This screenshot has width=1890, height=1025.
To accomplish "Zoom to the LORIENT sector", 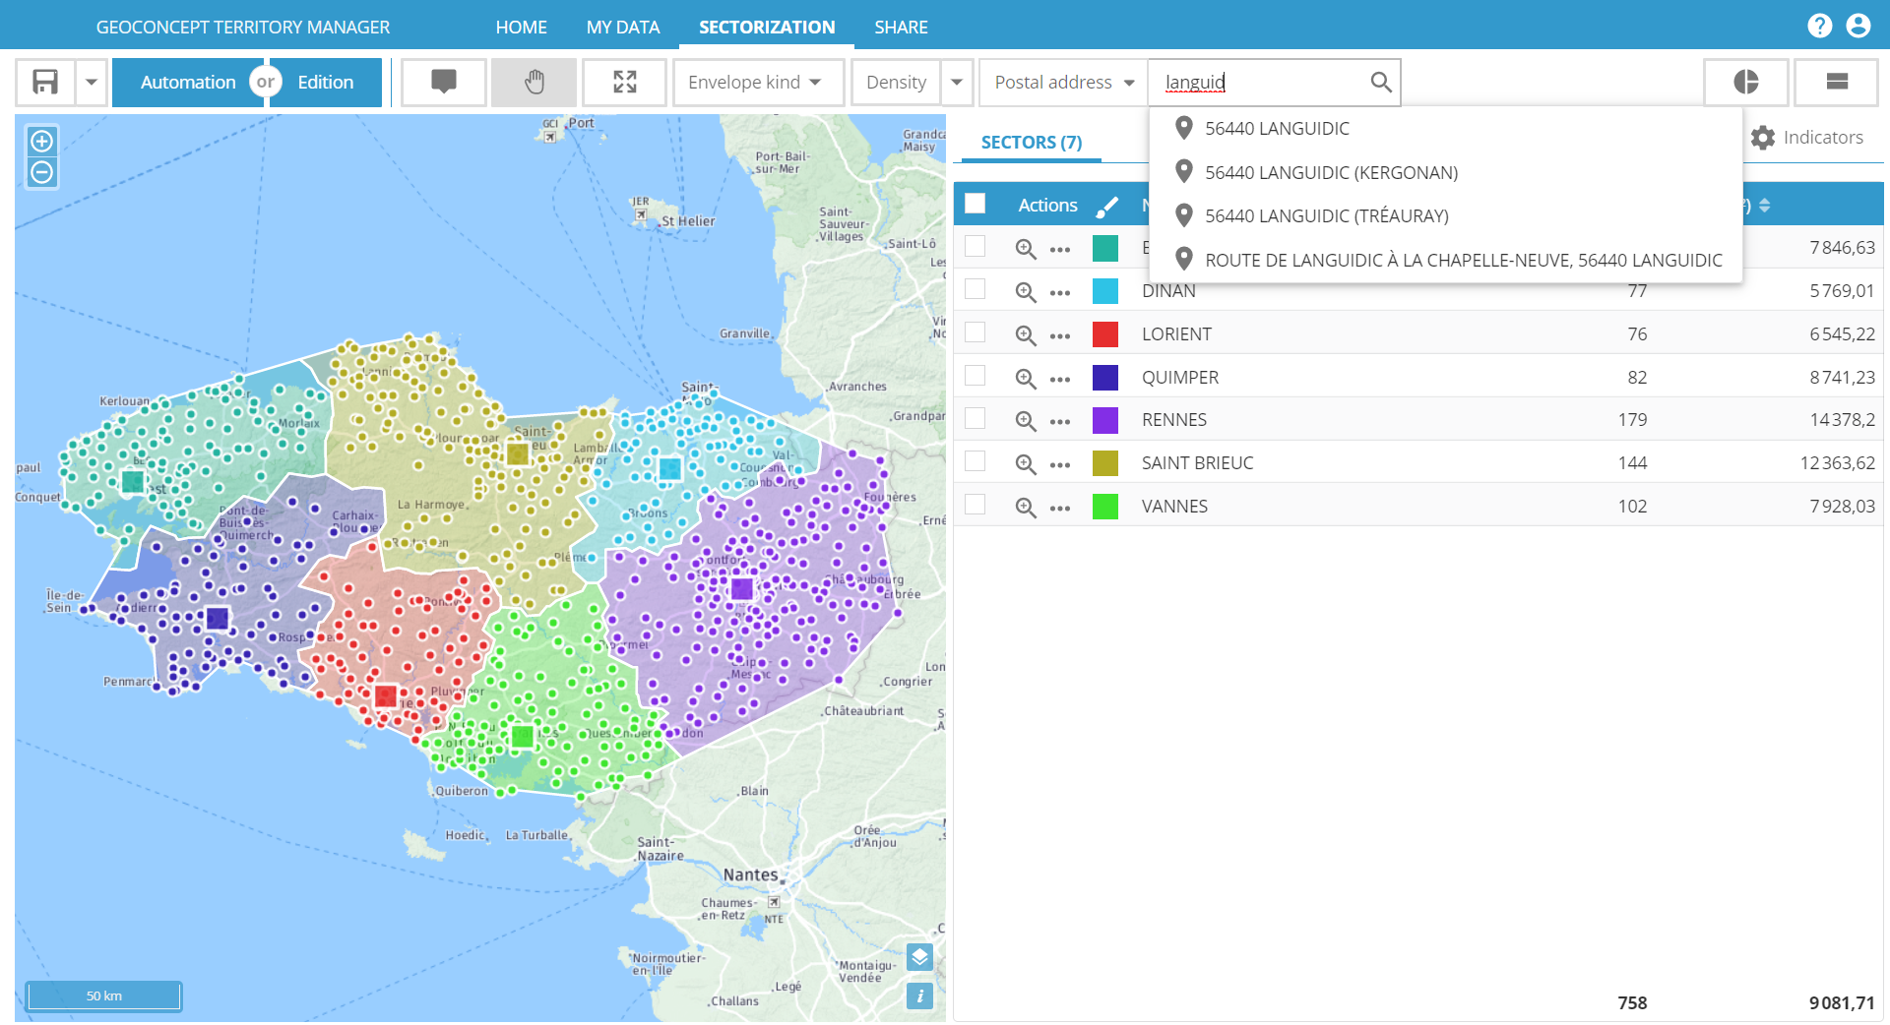I will tap(1026, 334).
